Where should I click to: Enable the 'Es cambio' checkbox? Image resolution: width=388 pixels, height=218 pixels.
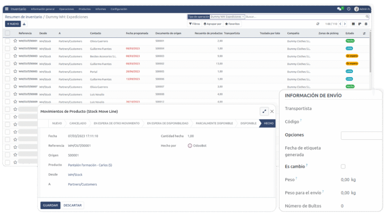click(x=343, y=166)
